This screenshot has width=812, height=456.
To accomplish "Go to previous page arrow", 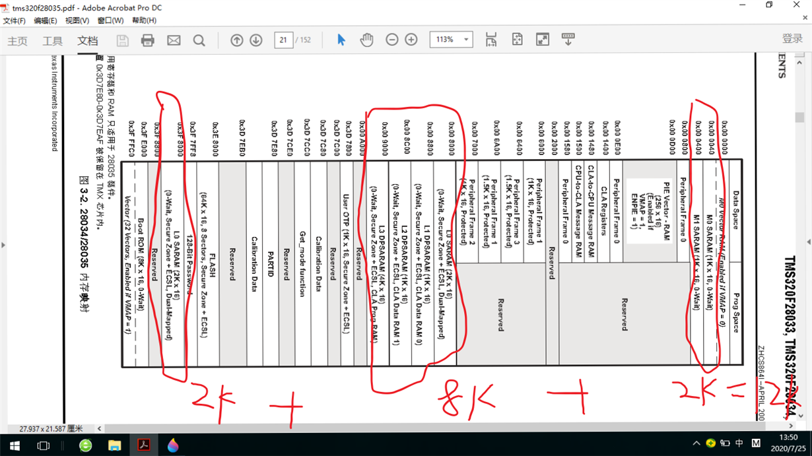I will tap(237, 40).
